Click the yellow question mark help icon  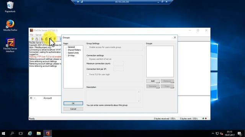coord(55,39)
